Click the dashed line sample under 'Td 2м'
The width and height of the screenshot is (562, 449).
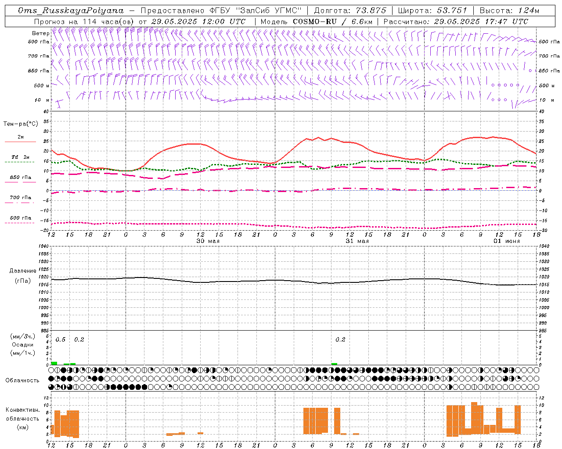[19, 162]
